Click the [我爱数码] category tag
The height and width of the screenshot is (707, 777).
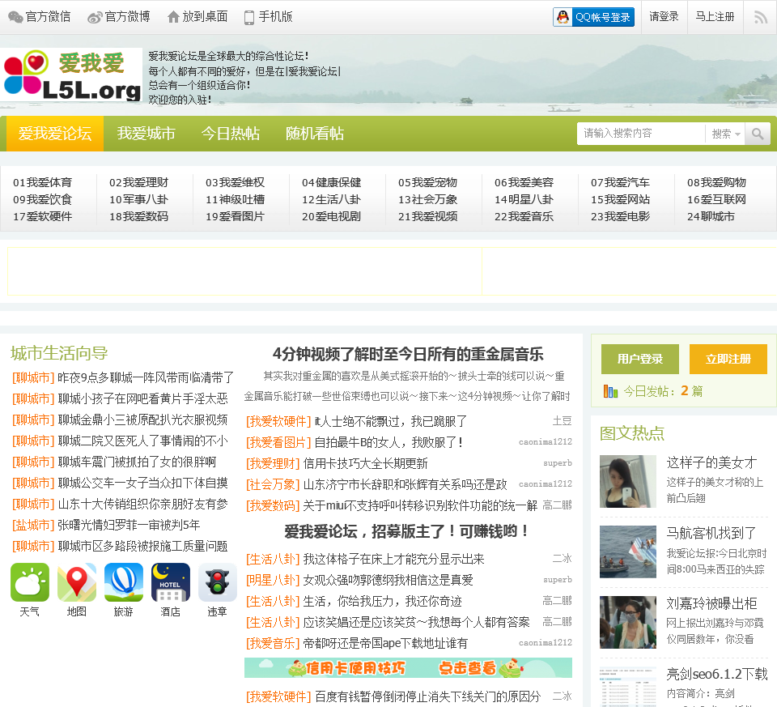pos(273,505)
